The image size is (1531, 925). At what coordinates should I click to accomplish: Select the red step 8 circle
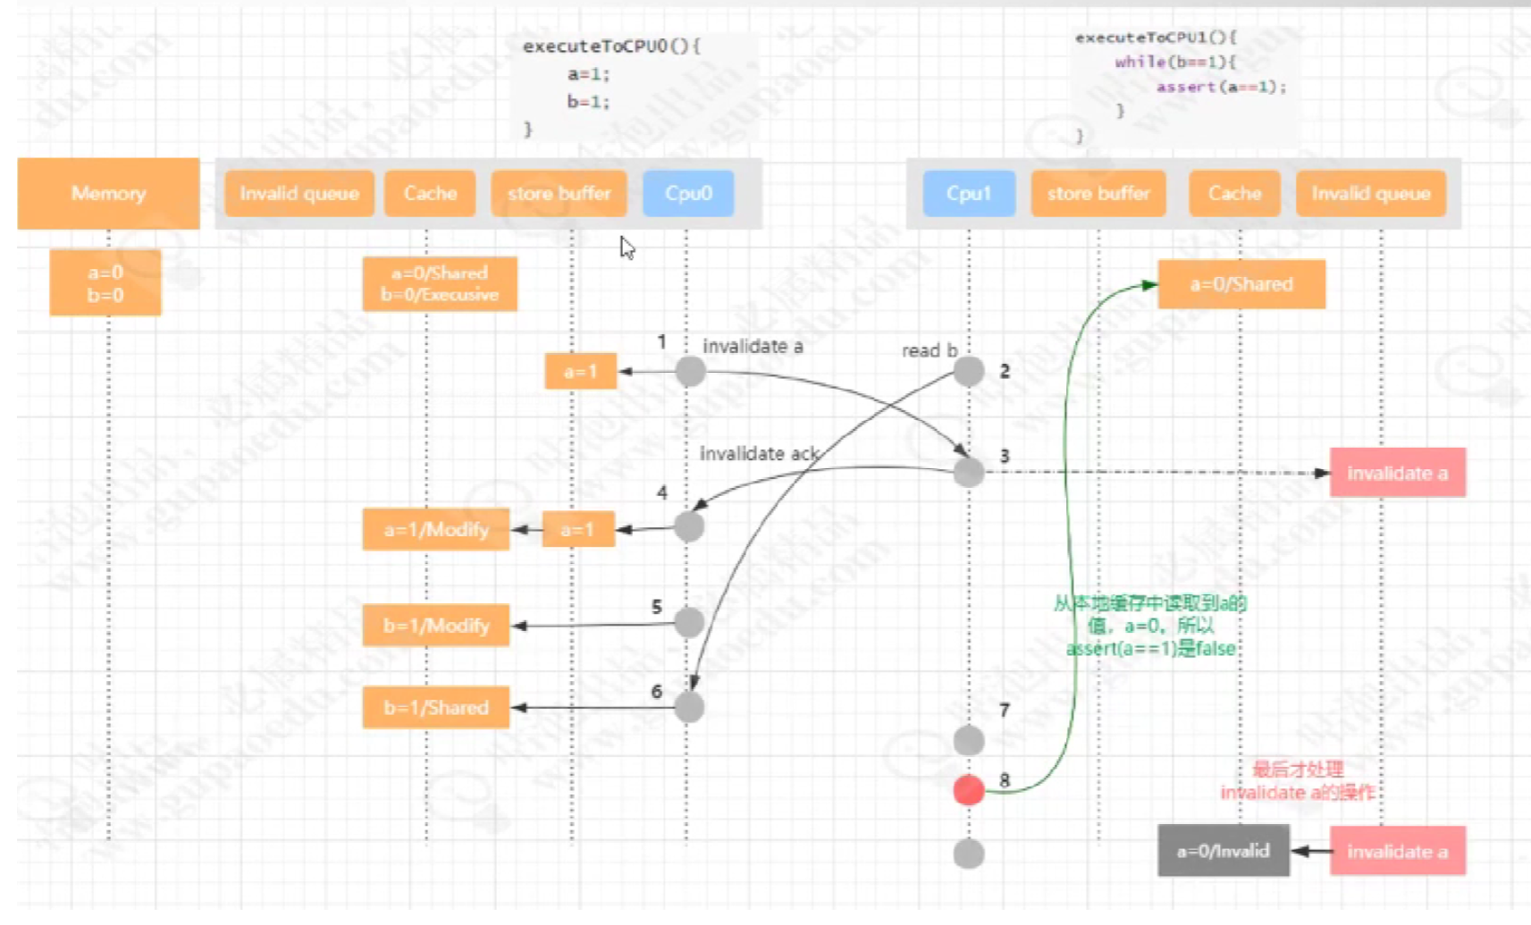(969, 790)
